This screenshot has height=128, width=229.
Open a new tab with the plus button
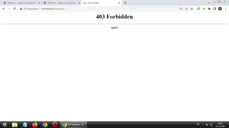[x=125, y=3]
